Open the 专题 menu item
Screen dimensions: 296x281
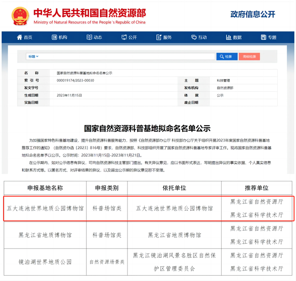coord(272,37)
